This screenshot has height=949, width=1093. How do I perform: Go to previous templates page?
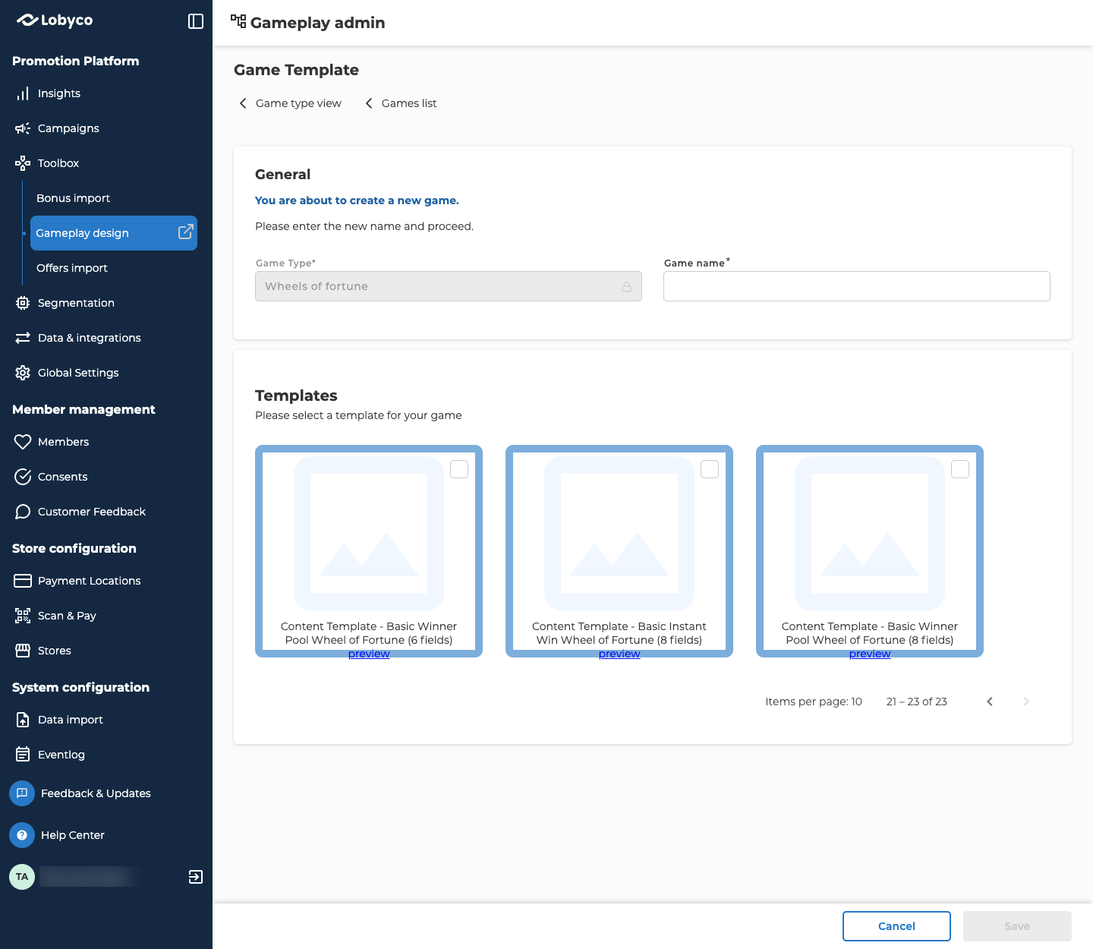click(x=990, y=702)
